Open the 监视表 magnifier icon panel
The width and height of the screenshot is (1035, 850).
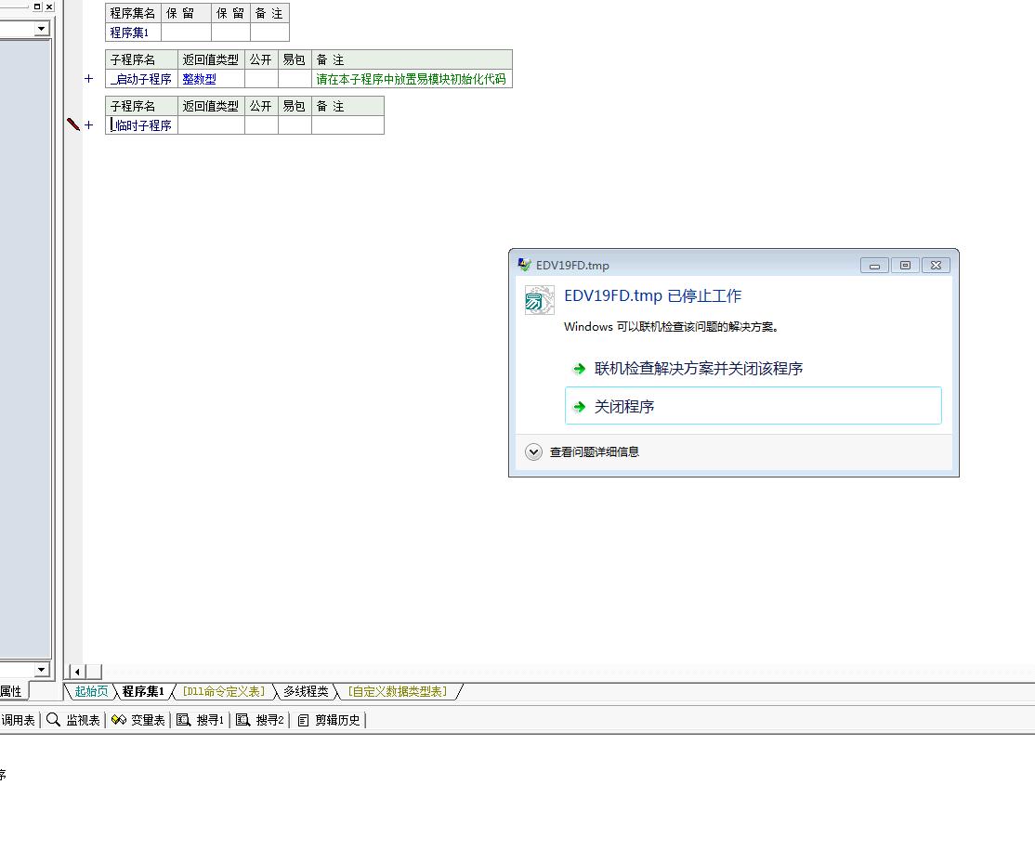pos(54,720)
